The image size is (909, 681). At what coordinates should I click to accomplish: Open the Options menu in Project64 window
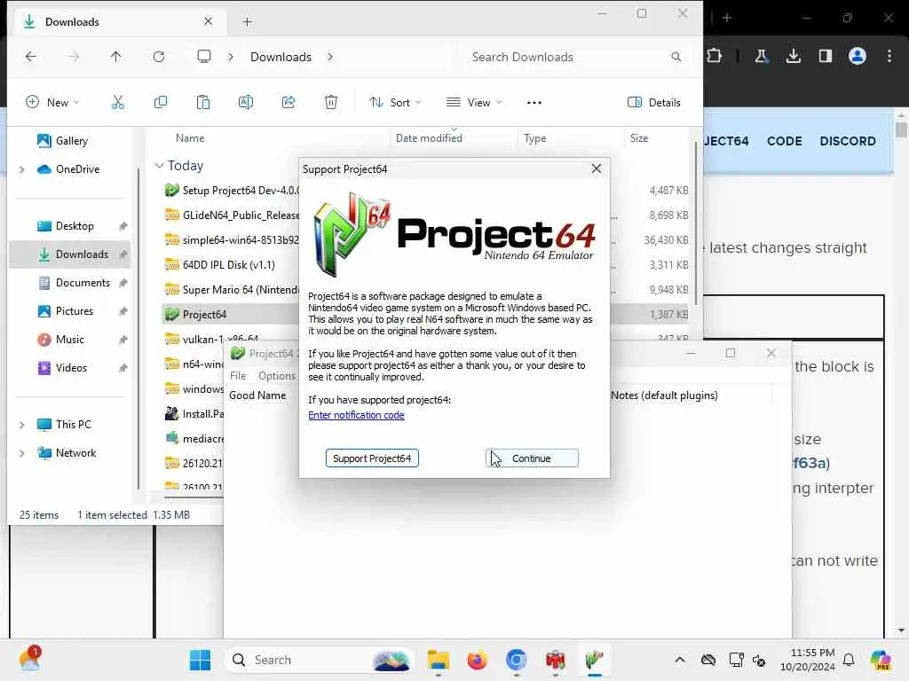pos(277,376)
